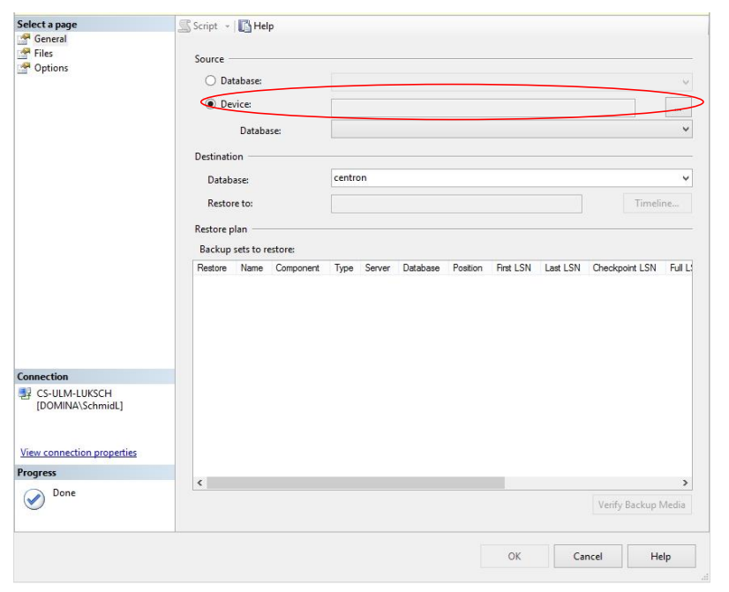The image size is (729, 592).
Task: Select the General page icon
Action: tap(24, 39)
